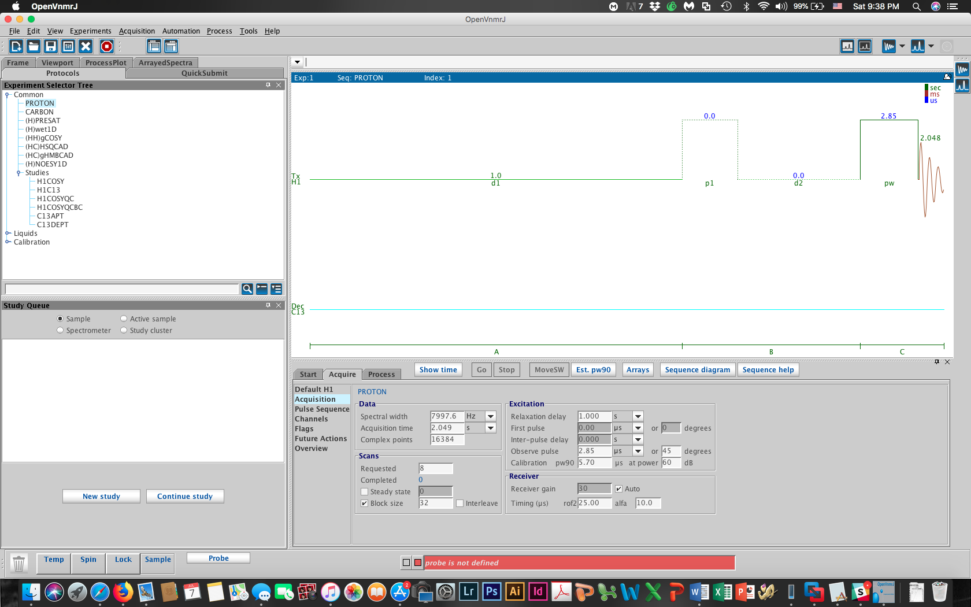The height and width of the screenshot is (607, 971).
Task: Open the Observe pulse unit dropdown
Action: pyautogui.click(x=638, y=451)
